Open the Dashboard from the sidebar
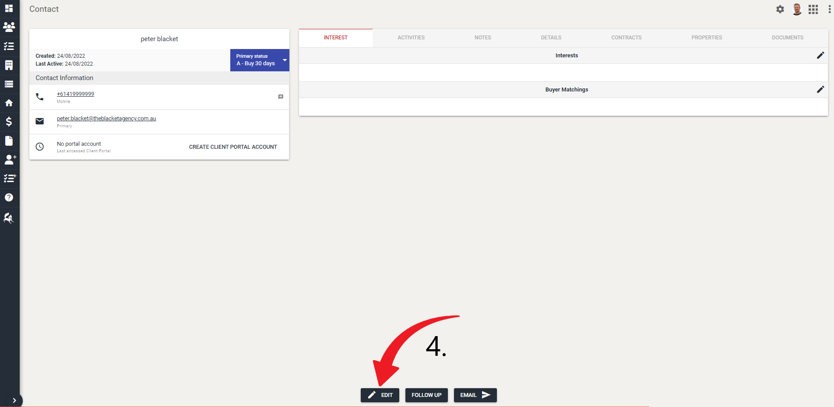 click(9, 9)
